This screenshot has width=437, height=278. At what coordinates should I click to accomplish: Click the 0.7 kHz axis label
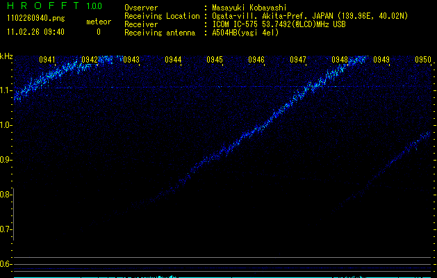(6, 229)
